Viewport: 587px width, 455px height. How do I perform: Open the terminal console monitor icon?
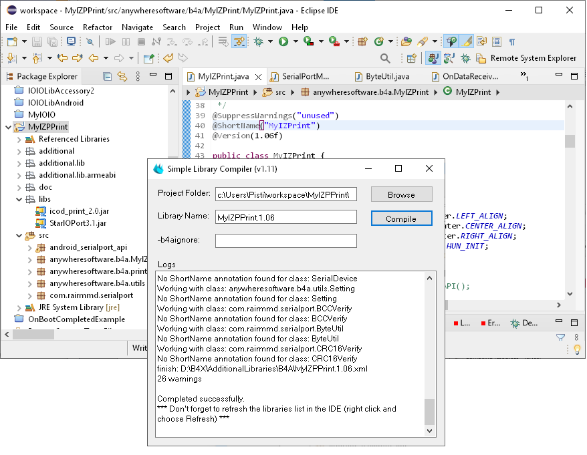[71, 41]
